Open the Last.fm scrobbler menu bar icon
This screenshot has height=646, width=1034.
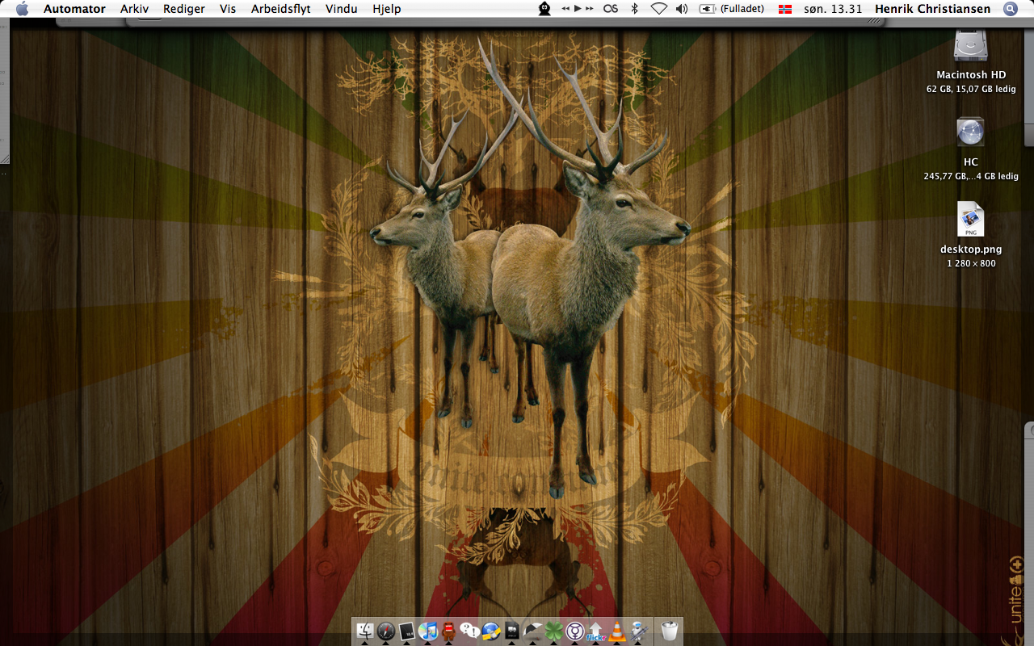tap(611, 9)
